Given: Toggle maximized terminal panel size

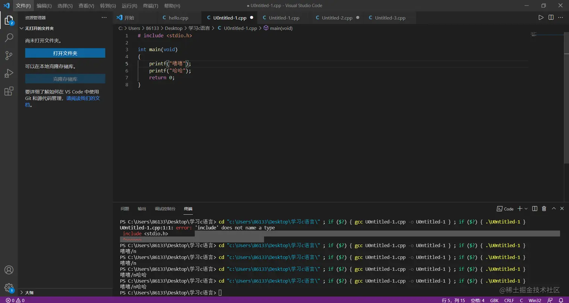Looking at the screenshot, I should click(x=554, y=209).
